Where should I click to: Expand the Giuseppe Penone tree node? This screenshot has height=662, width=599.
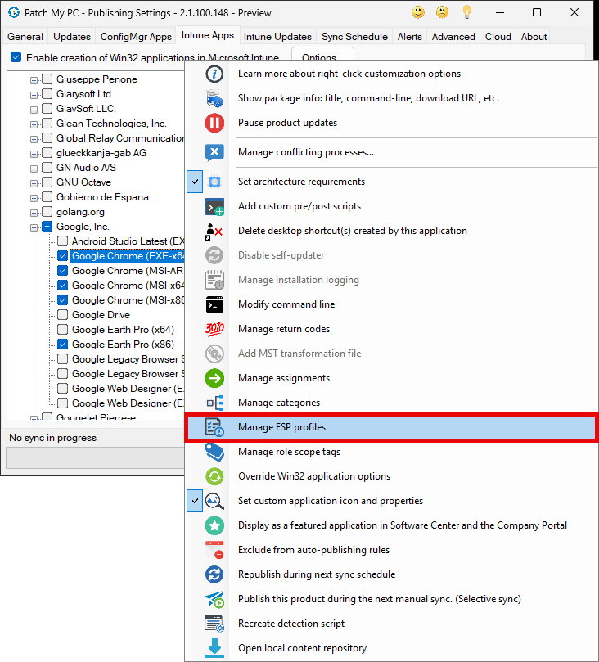[34, 80]
